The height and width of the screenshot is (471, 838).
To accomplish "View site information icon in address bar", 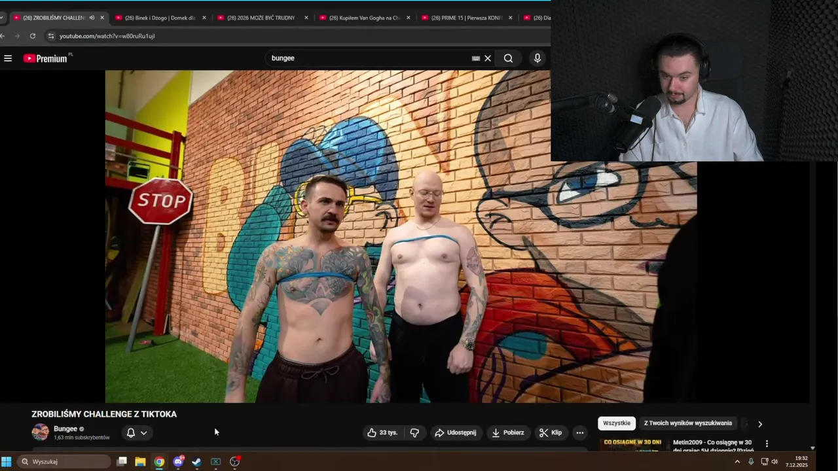I will [51, 36].
